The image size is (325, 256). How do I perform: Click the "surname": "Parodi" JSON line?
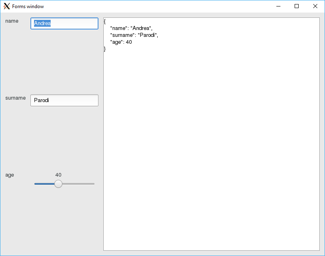pyautogui.click(x=134, y=35)
